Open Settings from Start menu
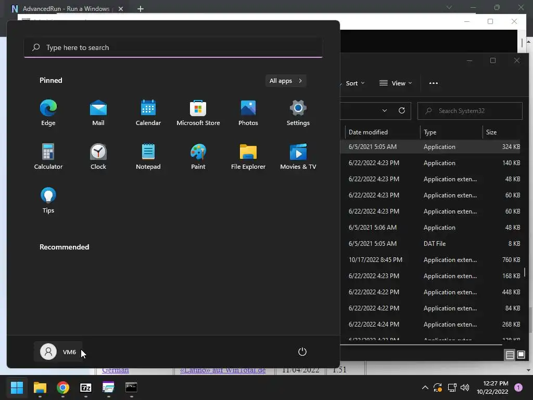 tap(298, 113)
